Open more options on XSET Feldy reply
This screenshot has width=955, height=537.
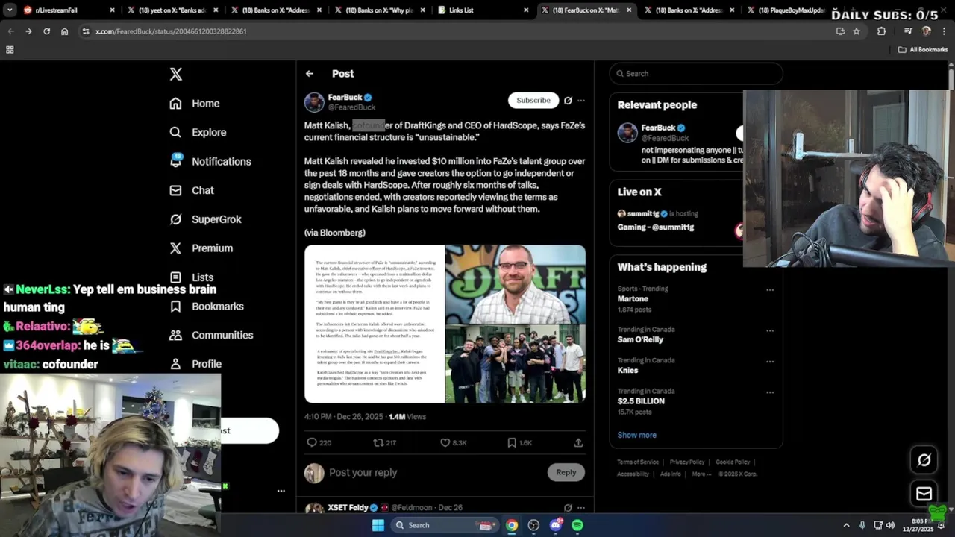(x=581, y=508)
